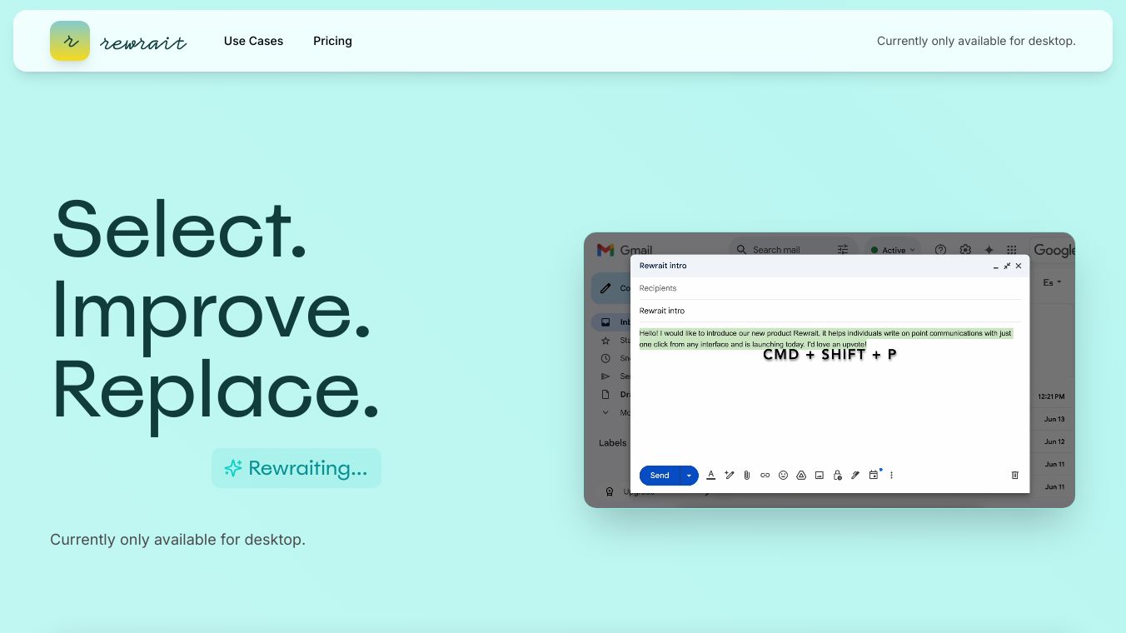Click desktop availability text below the heading
The image size is (1126, 633).
point(177,540)
